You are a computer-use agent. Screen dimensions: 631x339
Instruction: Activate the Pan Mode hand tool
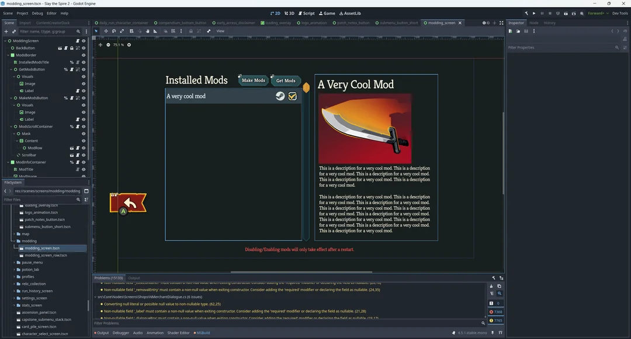(147, 31)
